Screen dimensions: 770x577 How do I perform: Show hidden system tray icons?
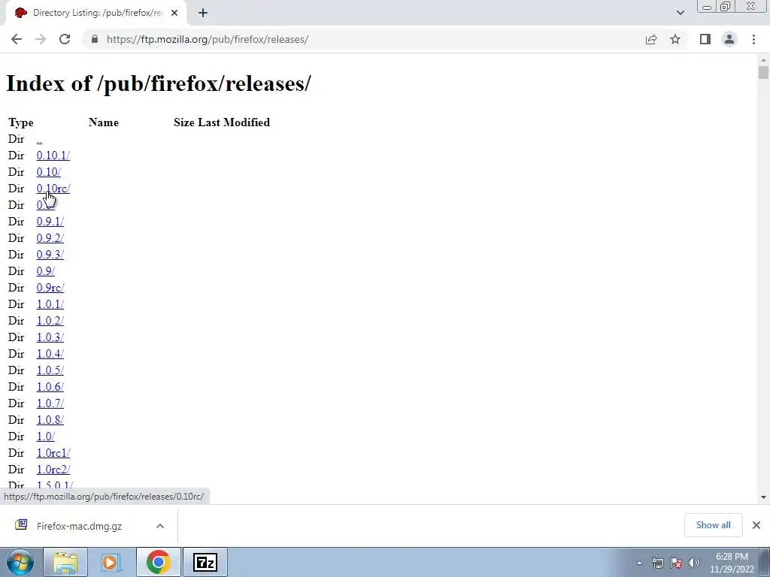[639, 563]
